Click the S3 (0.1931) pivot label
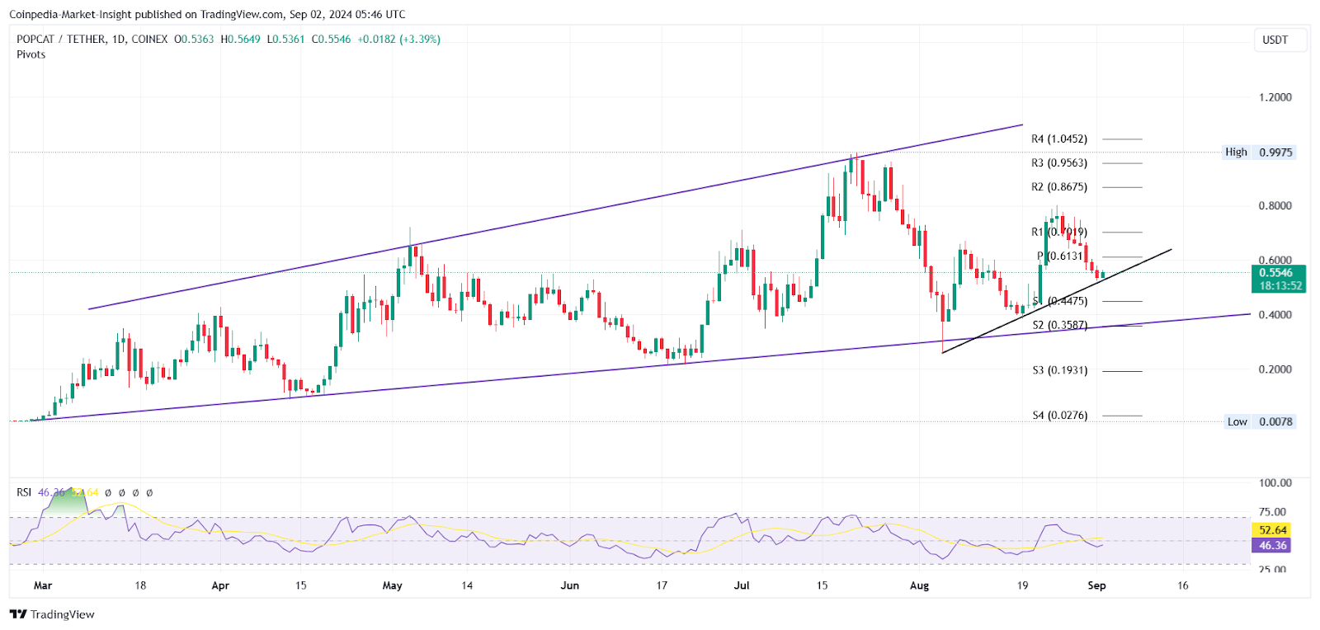Viewport: 1320px width, 630px height. pyautogui.click(x=1060, y=370)
